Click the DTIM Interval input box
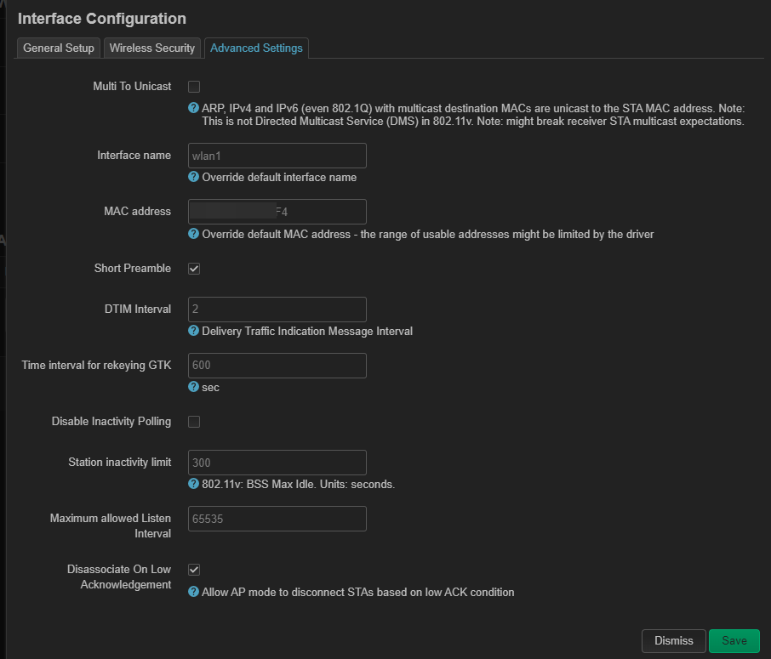Viewport: 771px width, 659px height. coord(277,309)
